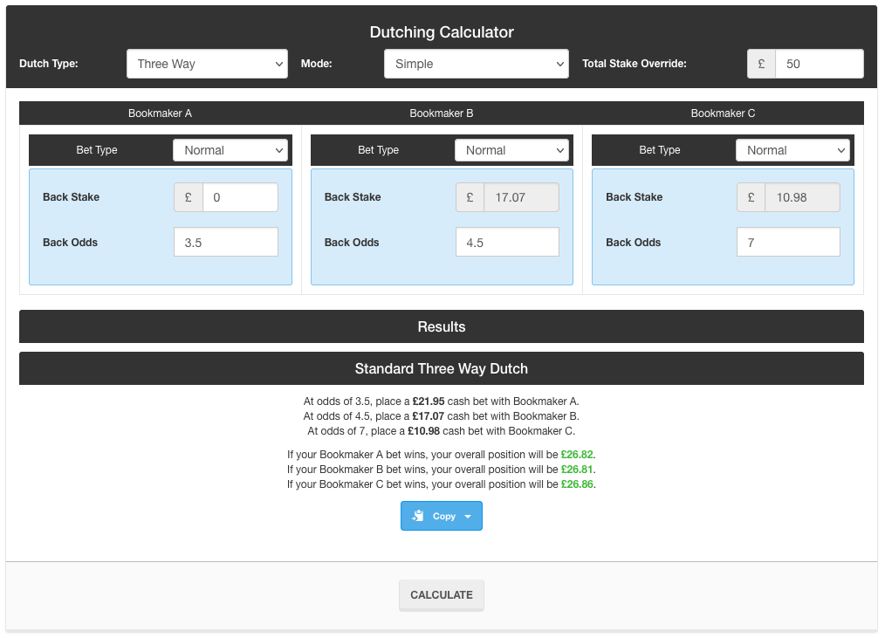The width and height of the screenshot is (885, 638).
Task: Click the pound symbol for Bookmaker C stake
Action: click(x=751, y=197)
